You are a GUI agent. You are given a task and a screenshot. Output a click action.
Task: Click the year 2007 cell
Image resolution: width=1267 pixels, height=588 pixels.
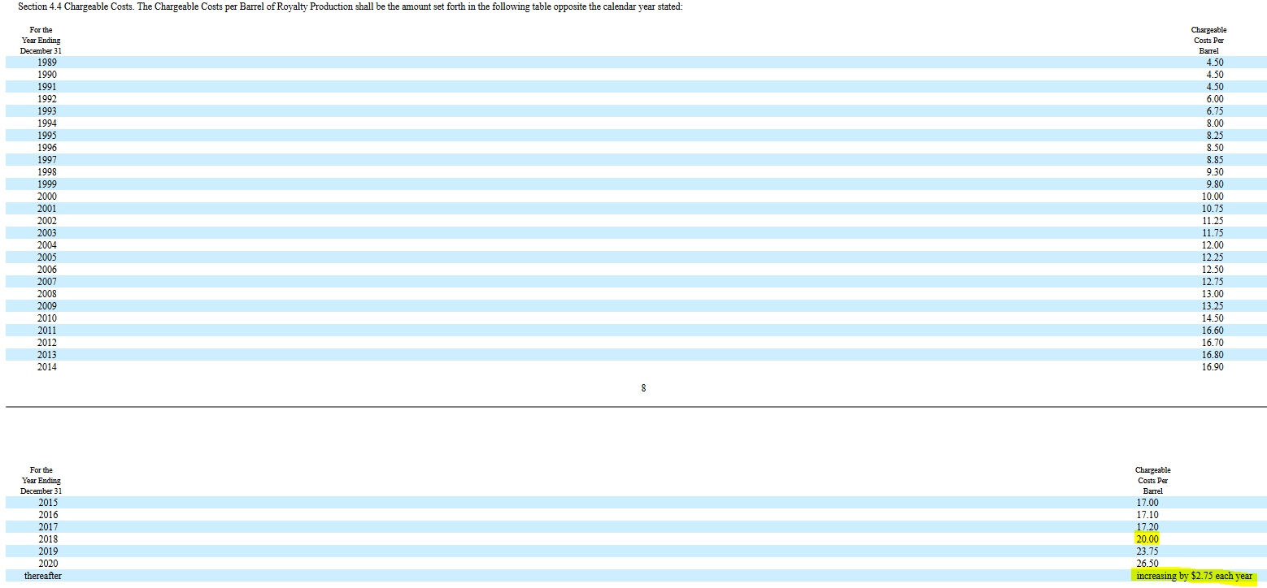[x=47, y=281]
